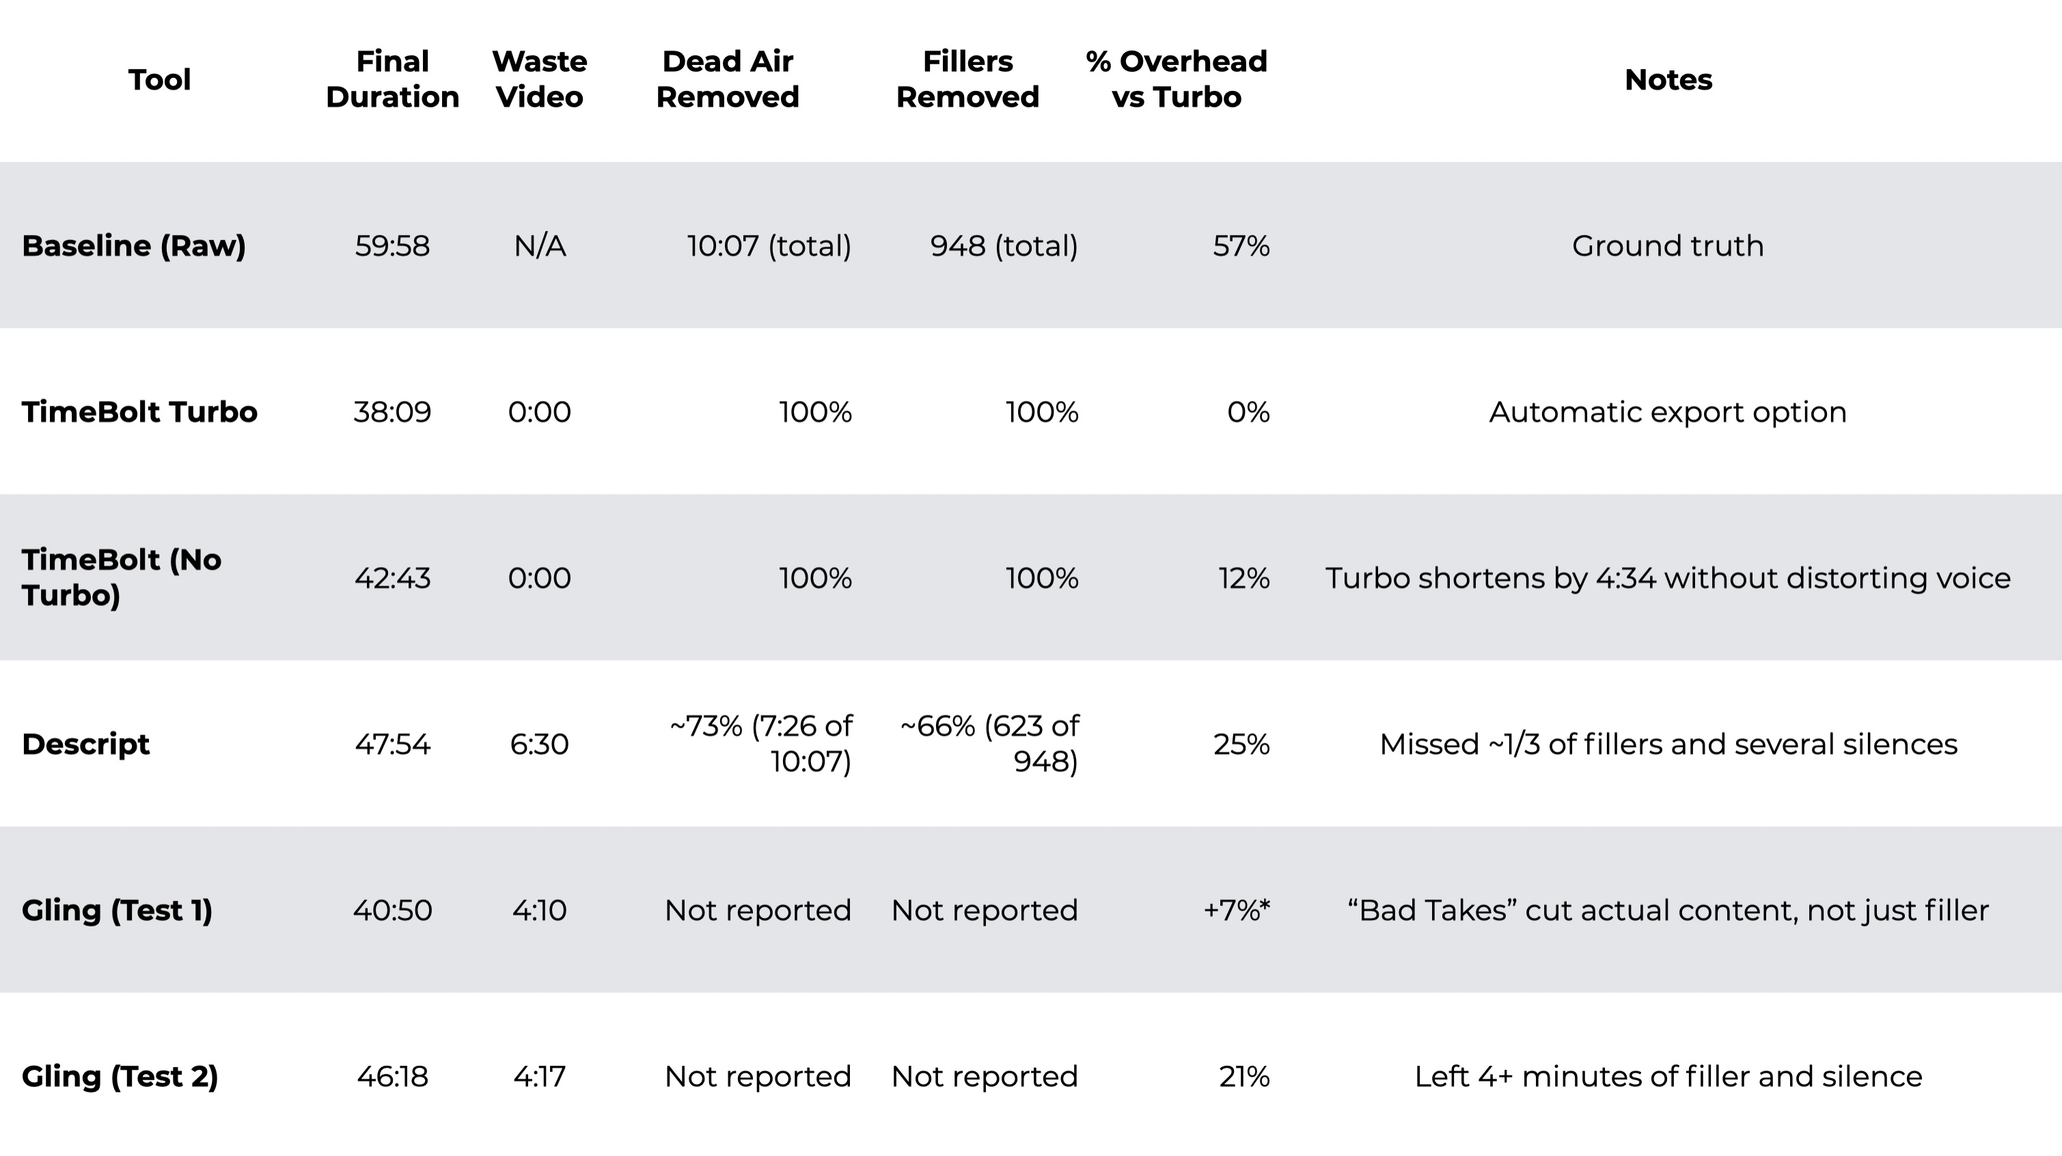2062x1156 pixels.
Task: Select the Baseline (Raw) row label
Action: [x=134, y=246]
